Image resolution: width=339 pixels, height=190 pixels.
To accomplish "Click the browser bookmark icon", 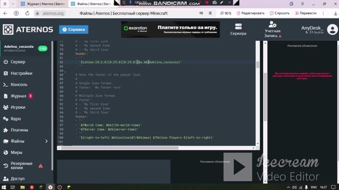I will (210, 13).
